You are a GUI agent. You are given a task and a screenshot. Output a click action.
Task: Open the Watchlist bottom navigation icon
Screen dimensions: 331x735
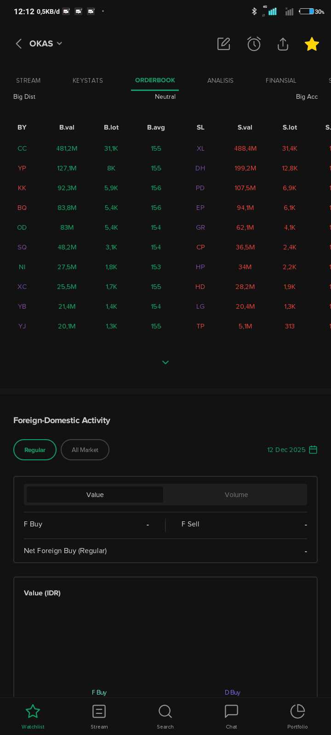tap(33, 716)
